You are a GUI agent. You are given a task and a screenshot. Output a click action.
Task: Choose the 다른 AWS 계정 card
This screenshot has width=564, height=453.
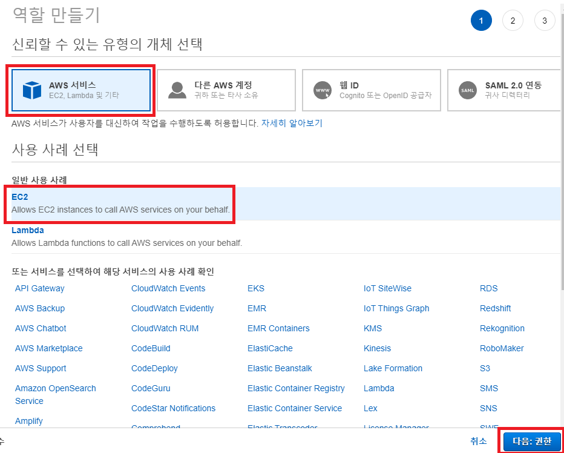[226, 90]
